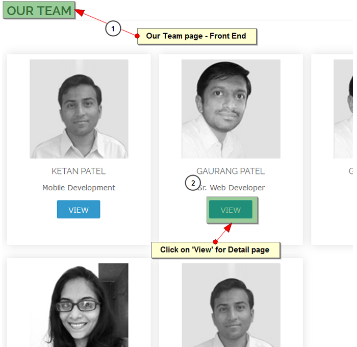The image size is (357, 347).
Task: Click the View button under Ketan Patel
Action: pyautogui.click(x=79, y=209)
